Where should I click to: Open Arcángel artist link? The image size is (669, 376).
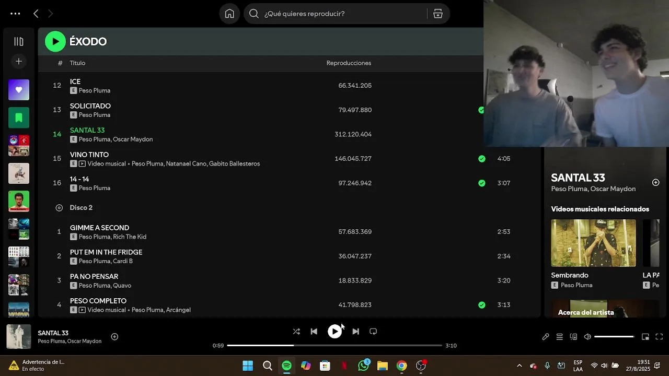tap(178, 310)
